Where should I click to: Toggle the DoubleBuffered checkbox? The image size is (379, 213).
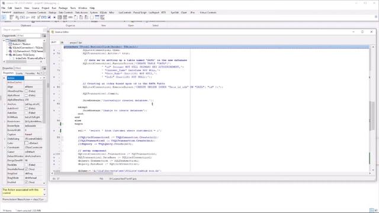26,169
